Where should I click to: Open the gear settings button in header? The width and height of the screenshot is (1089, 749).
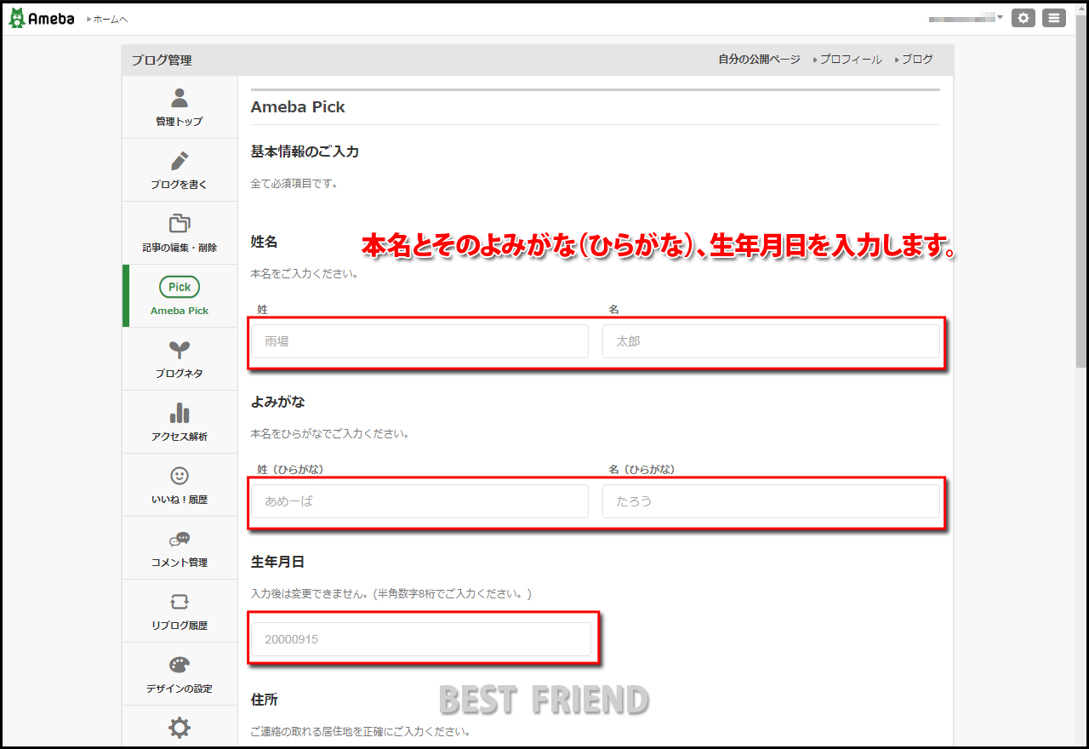pyautogui.click(x=1023, y=18)
